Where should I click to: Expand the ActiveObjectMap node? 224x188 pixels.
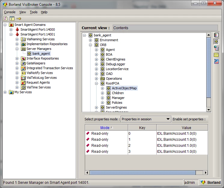(x=103, y=88)
